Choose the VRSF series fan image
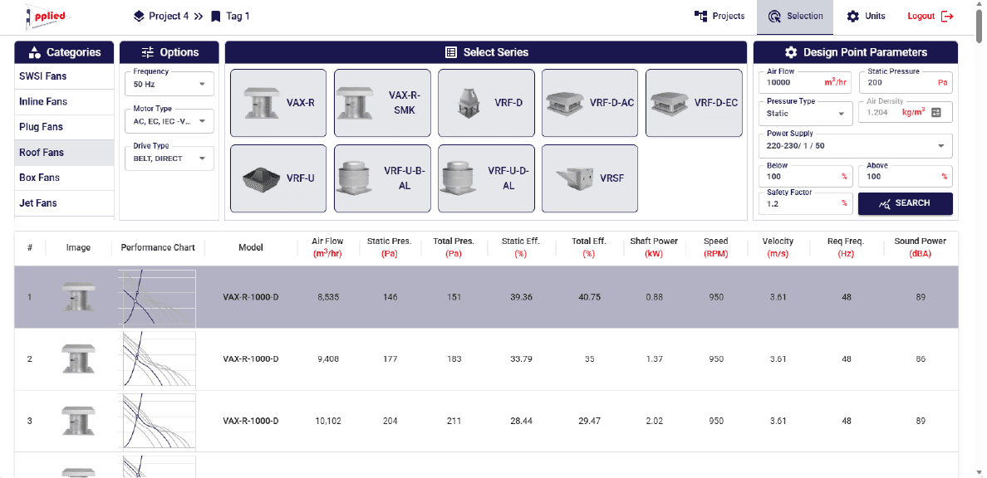The height and width of the screenshot is (478, 987). click(575, 178)
